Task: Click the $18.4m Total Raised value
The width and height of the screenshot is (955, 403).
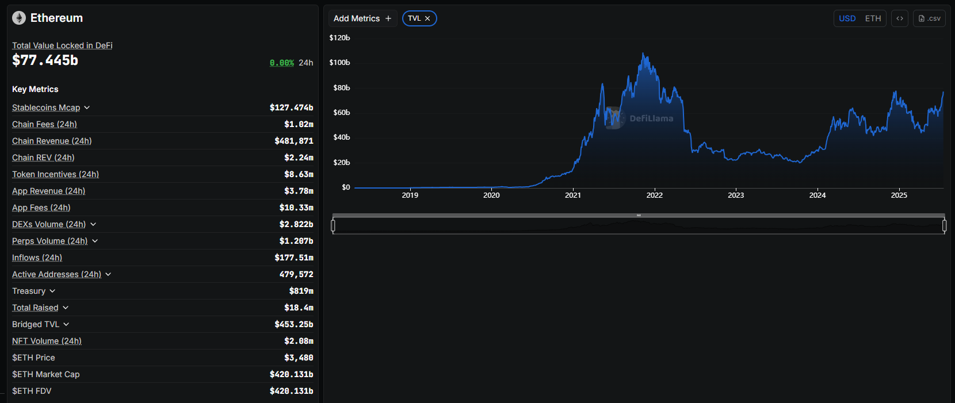Action: click(x=299, y=308)
